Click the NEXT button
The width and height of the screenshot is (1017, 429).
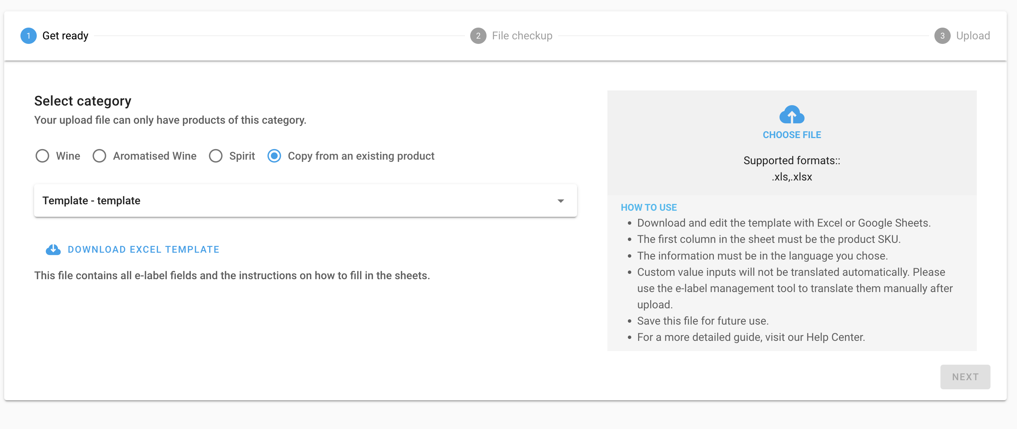[965, 377]
